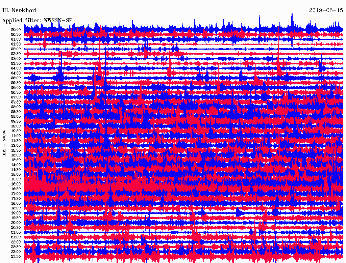Select the 07:30 time label
Screen dimensions: 346x263
[16, 102]
